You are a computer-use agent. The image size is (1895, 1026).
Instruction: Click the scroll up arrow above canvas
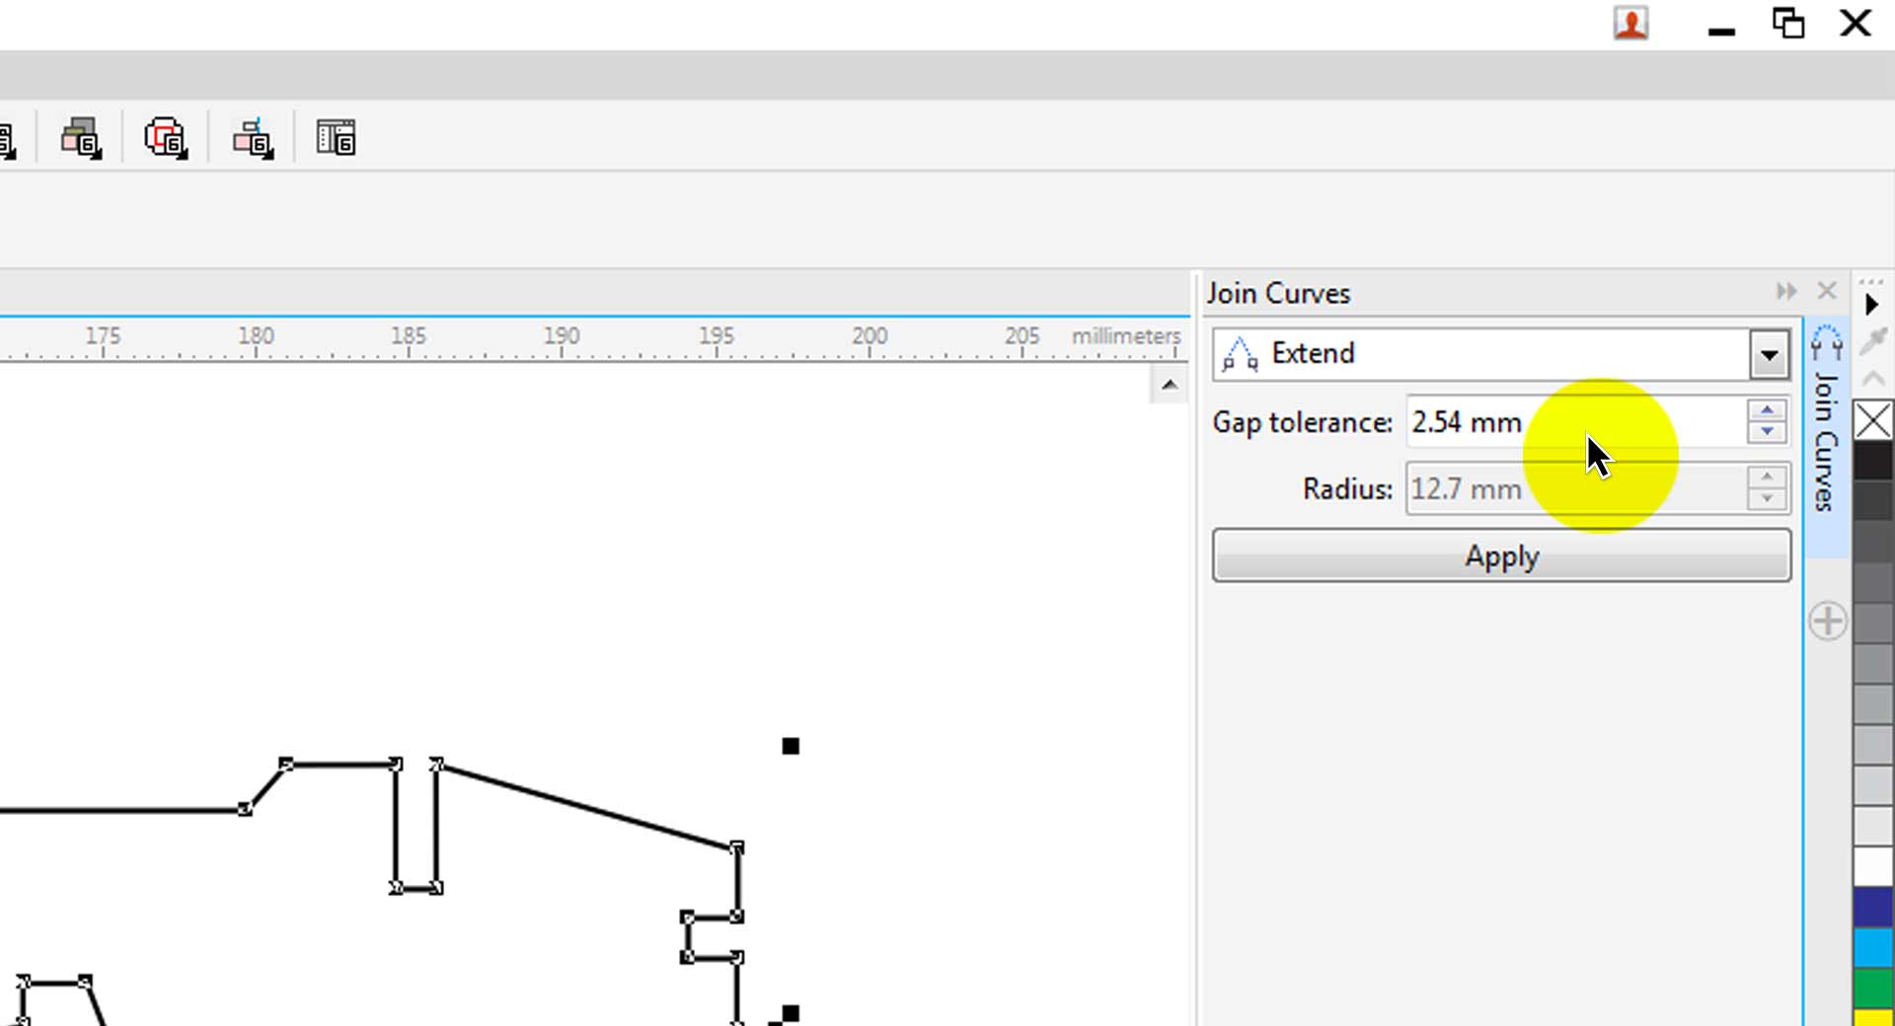1170,385
